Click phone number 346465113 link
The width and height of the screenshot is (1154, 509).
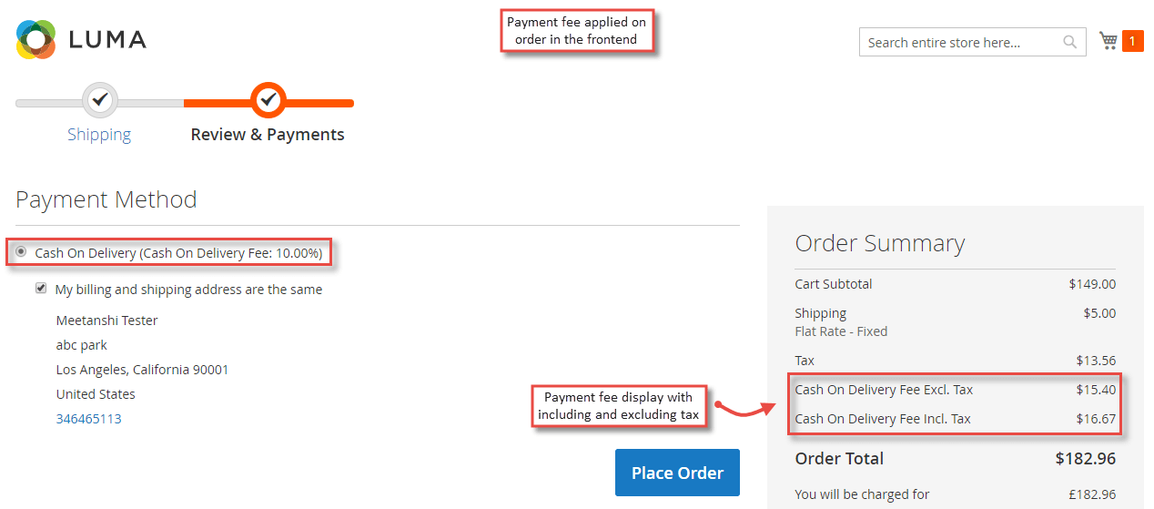click(88, 419)
